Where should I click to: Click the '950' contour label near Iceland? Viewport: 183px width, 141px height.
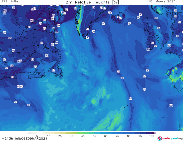point(110,13)
